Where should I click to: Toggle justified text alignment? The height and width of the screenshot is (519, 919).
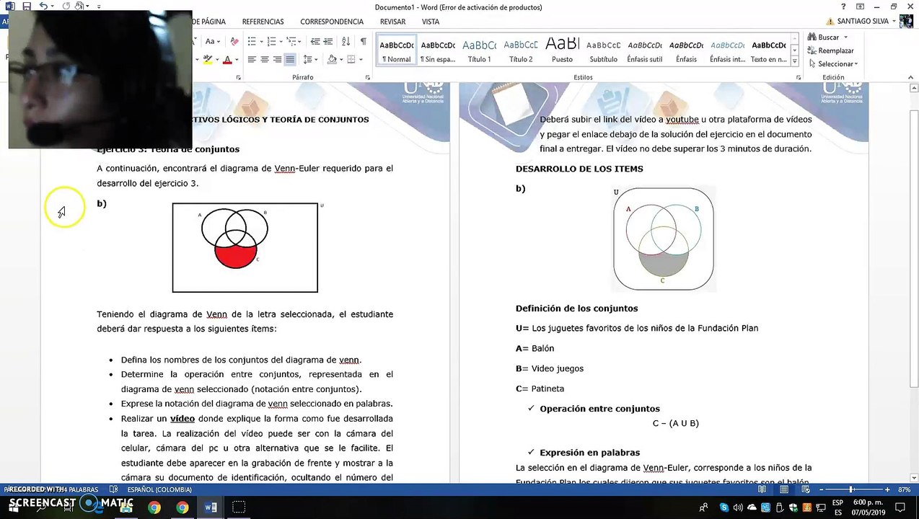(290, 59)
